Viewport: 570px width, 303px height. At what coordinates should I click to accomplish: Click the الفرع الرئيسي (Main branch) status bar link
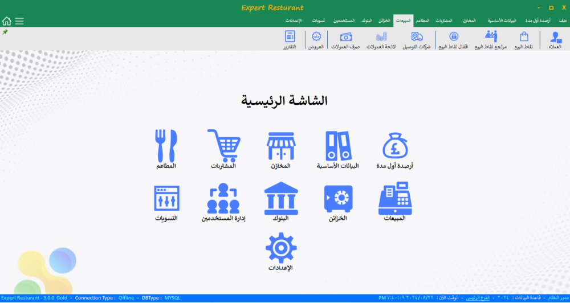coord(478,298)
